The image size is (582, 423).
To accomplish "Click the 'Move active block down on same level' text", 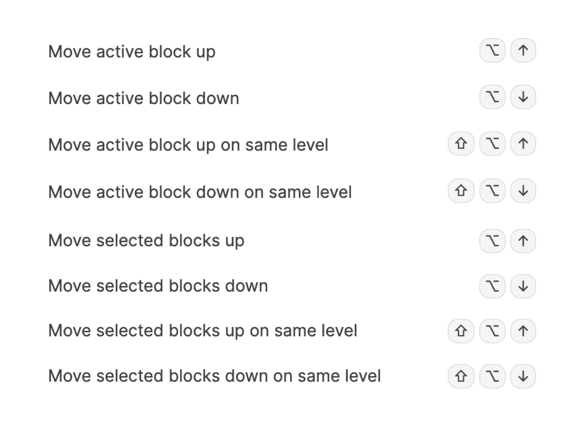I will pyautogui.click(x=200, y=192).
